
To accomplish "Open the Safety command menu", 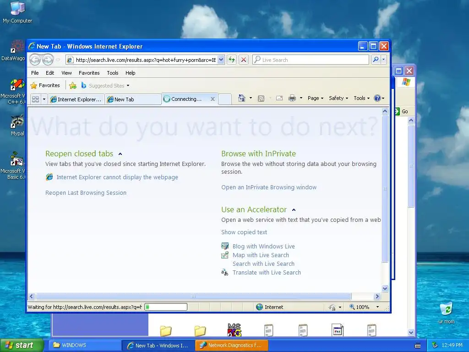I will click(x=338, y=98).
